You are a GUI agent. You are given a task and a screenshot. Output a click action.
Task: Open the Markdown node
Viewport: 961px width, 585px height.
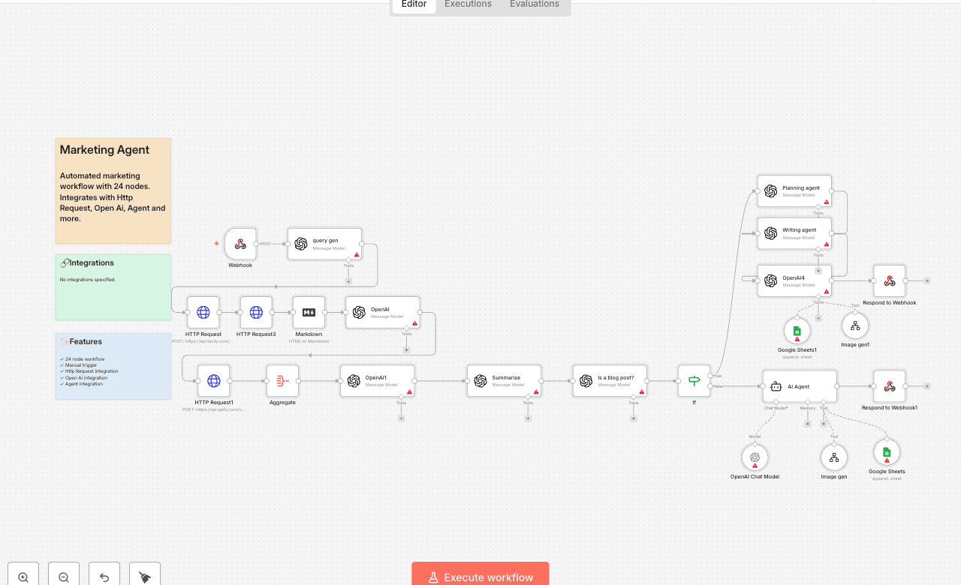309,313
